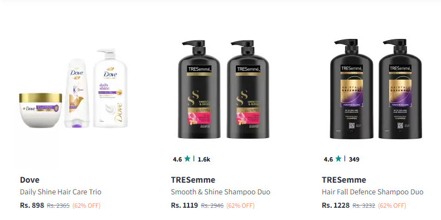Click the 1.6k ratings count

tap(204, 159)
